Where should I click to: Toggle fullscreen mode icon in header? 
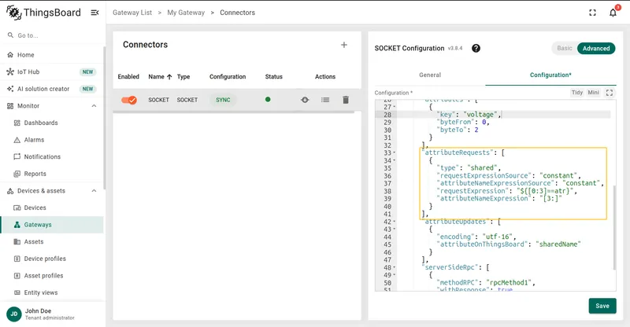tap(592, 13)
